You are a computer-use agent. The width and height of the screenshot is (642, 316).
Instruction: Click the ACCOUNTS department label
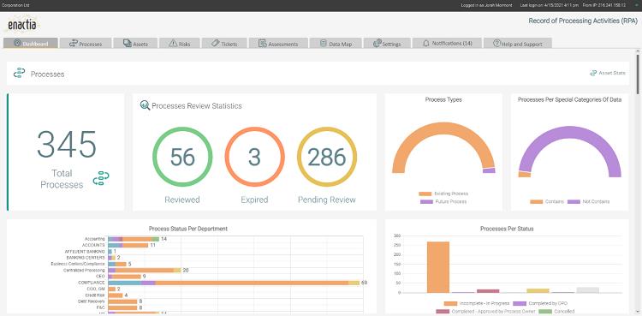pyautogui.click(x=94, y=245)
